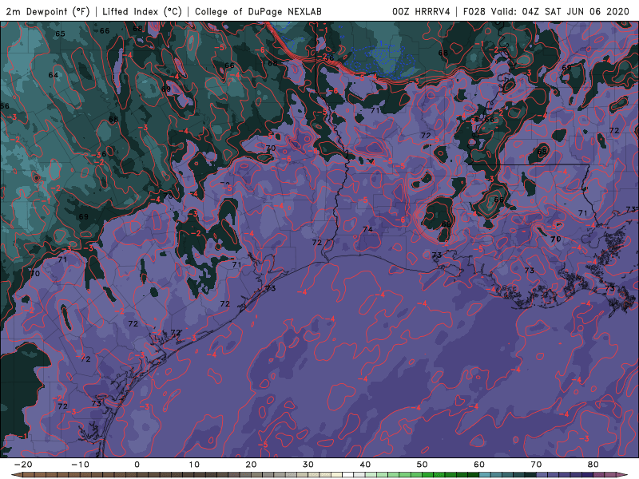This screenshot has height=479, width=639.
Task: Click the "F028 Valid: 04Z SAT JUN 06 2020" text
Action: click(x=546, y=11)
